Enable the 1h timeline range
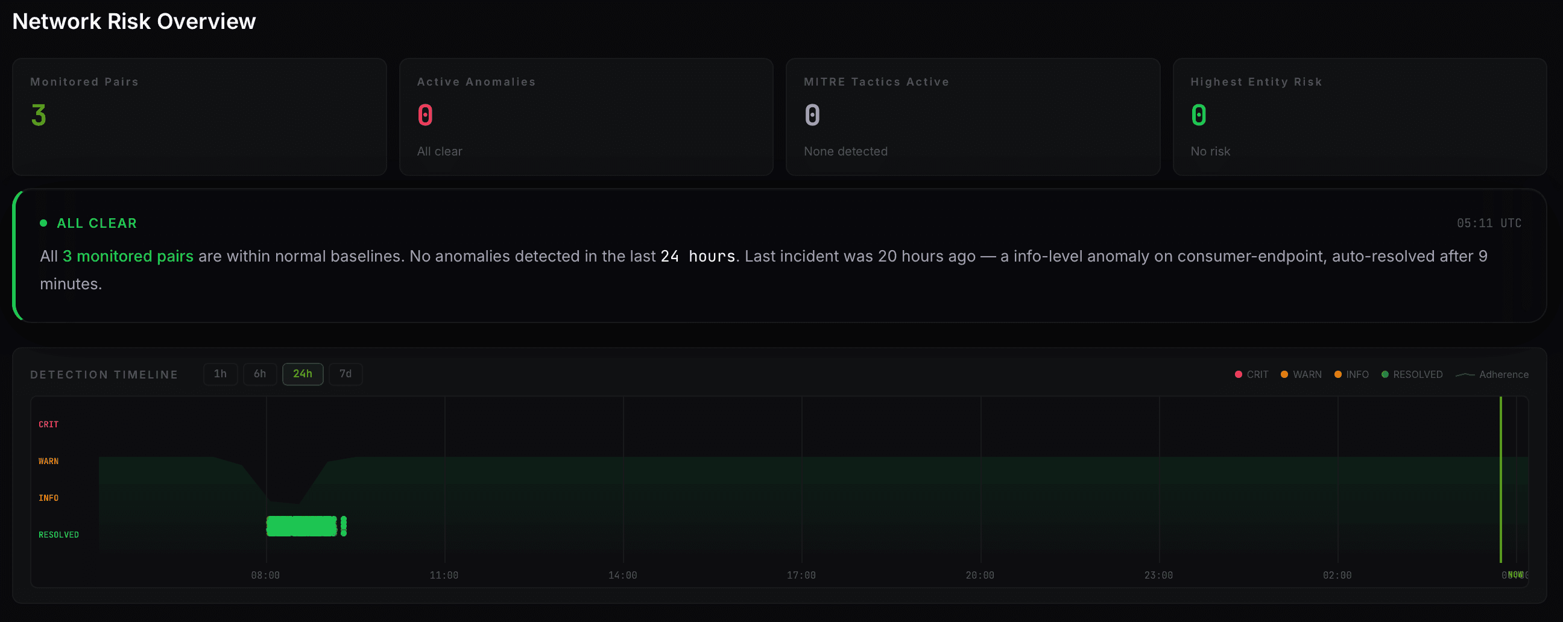The width and height of the screenshot is (1563, 622). pyautogui.click(x=220, y=374)
